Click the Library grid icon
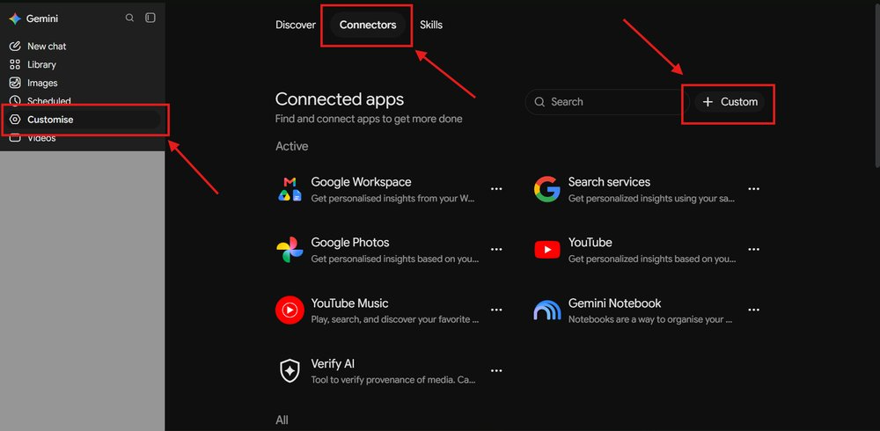 15,64
